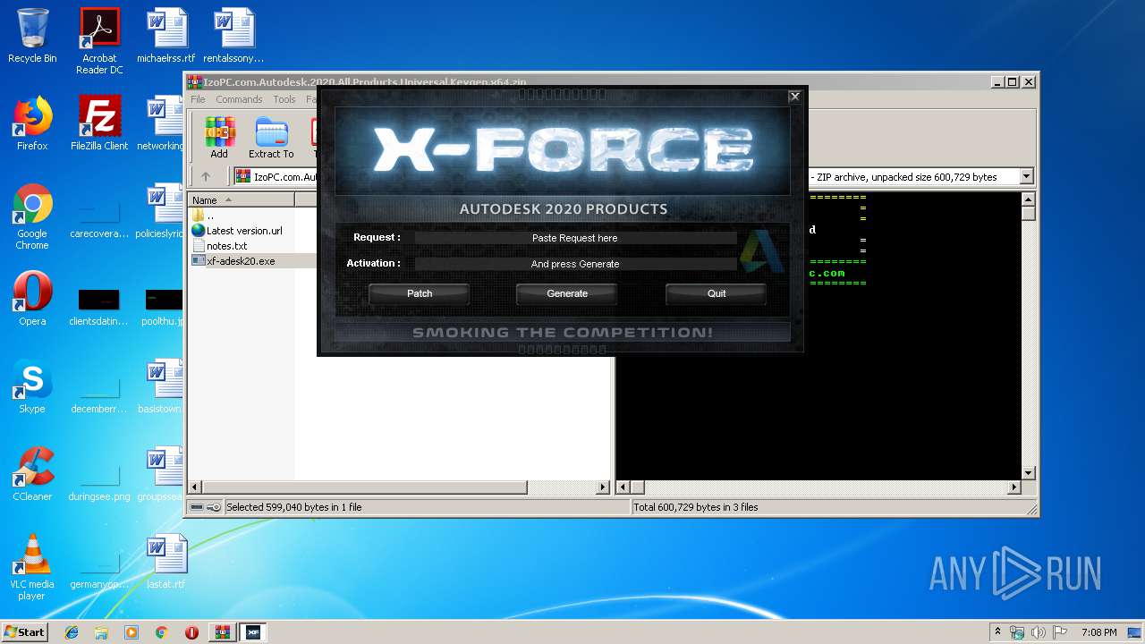
Task: Switch to WinRAR taskbar button
Action: (x=223, y=631)
